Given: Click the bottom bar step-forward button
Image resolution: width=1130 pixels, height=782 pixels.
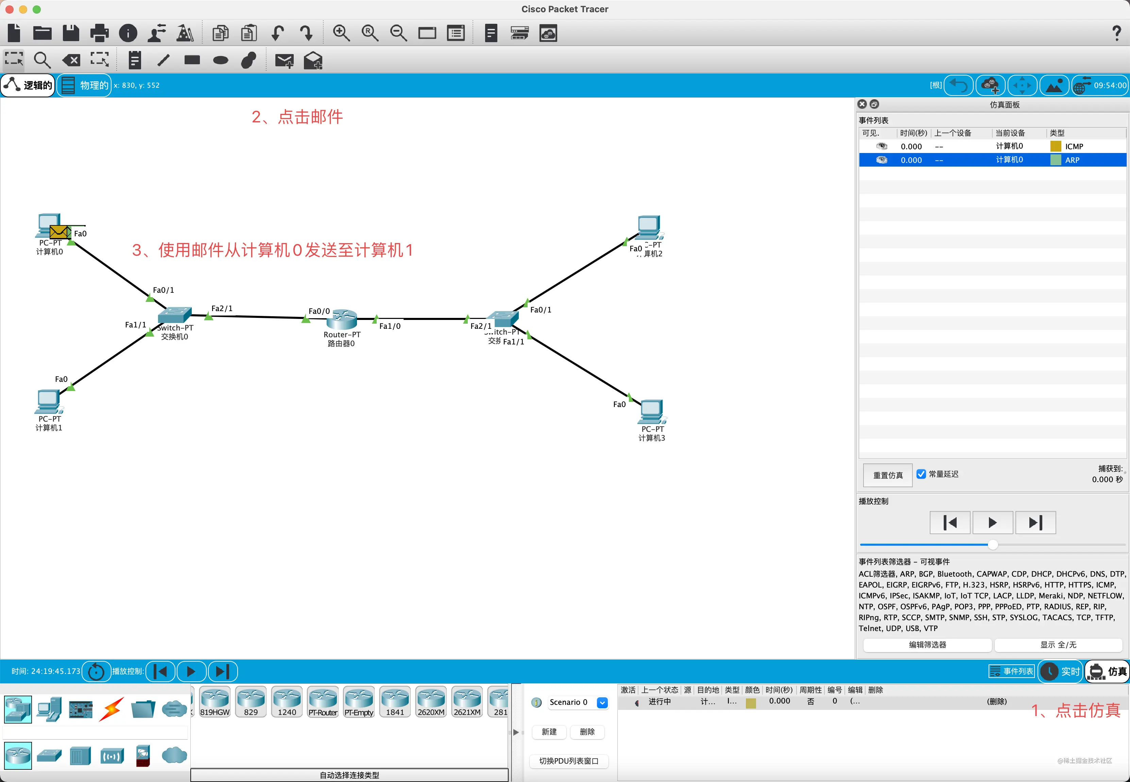Looking at the screenshot, I should pyautogui.click(x=222, y=671).
